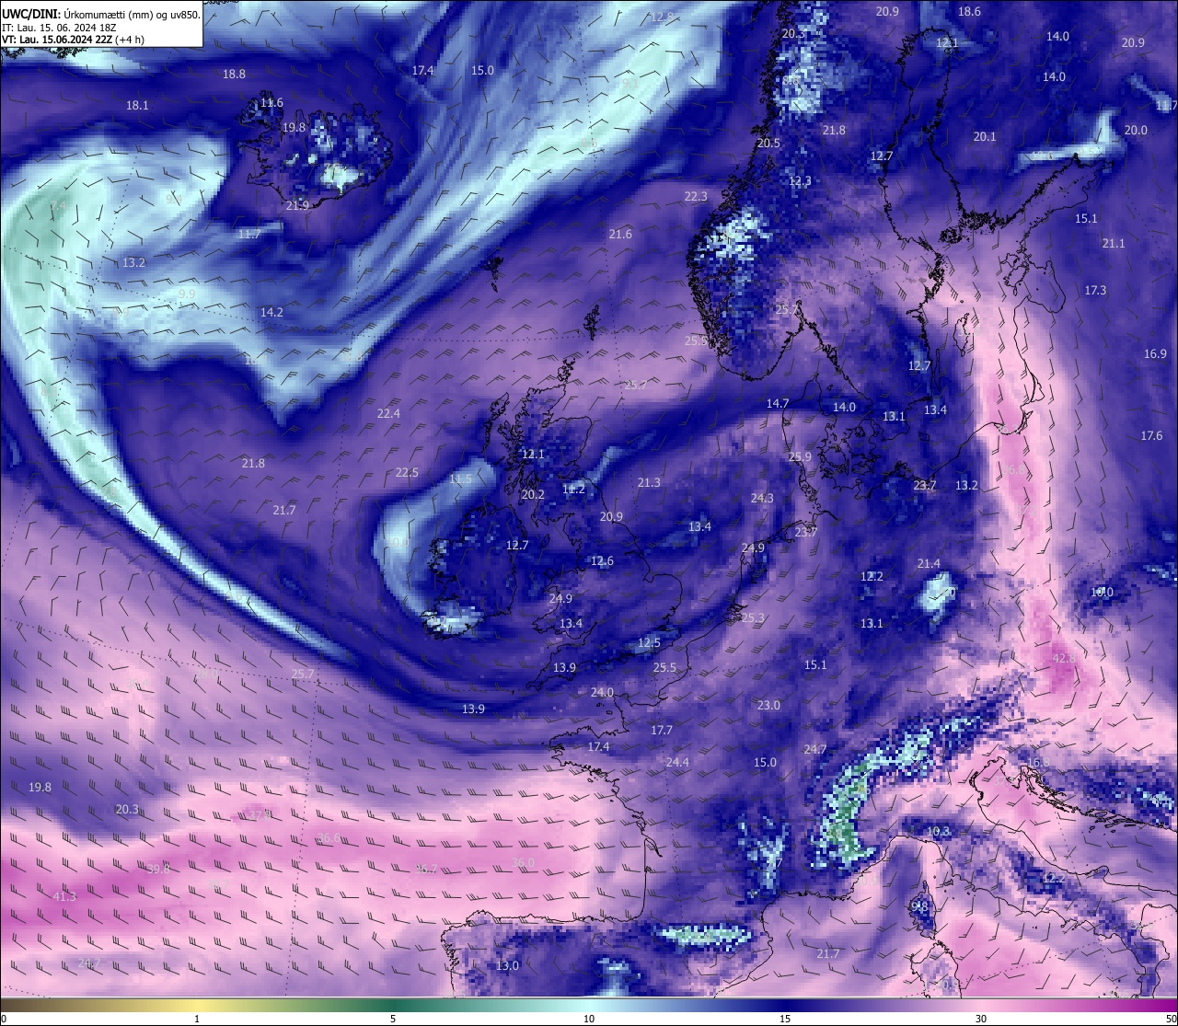Click the 21.3 value over the North Sea
The image size is (1178, 1026).
(x=649, y=482)
